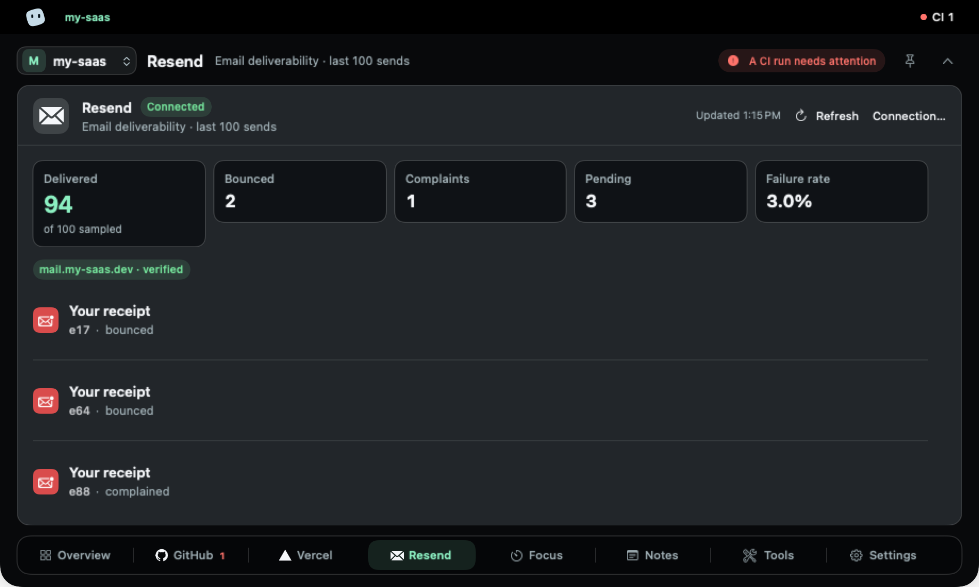The width and height of the screenshot is (979, 587).
Task: Open the Your receipt e88 complained row
Action: coord(480,482)
